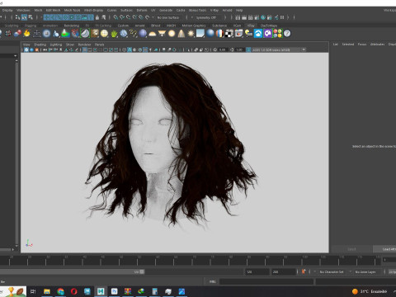Select by hierarchy mode icon
Viewport: 396px width, 297px height.
click(x=17, y=17)
